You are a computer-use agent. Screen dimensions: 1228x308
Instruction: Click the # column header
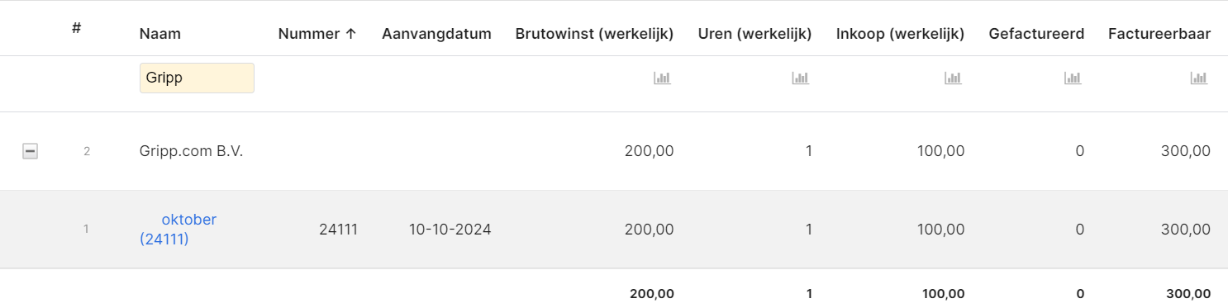[x=76, y=27]
